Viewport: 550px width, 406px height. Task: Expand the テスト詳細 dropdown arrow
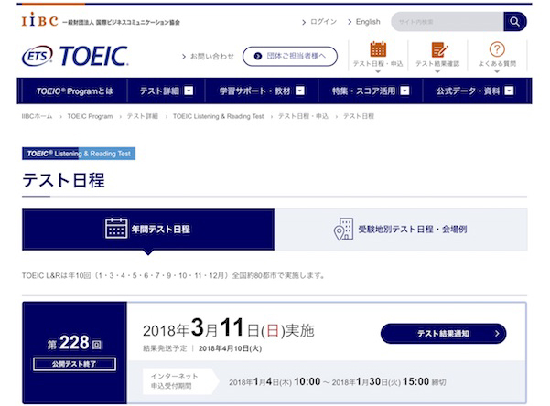pyautogui.click(x=189, y=91)
